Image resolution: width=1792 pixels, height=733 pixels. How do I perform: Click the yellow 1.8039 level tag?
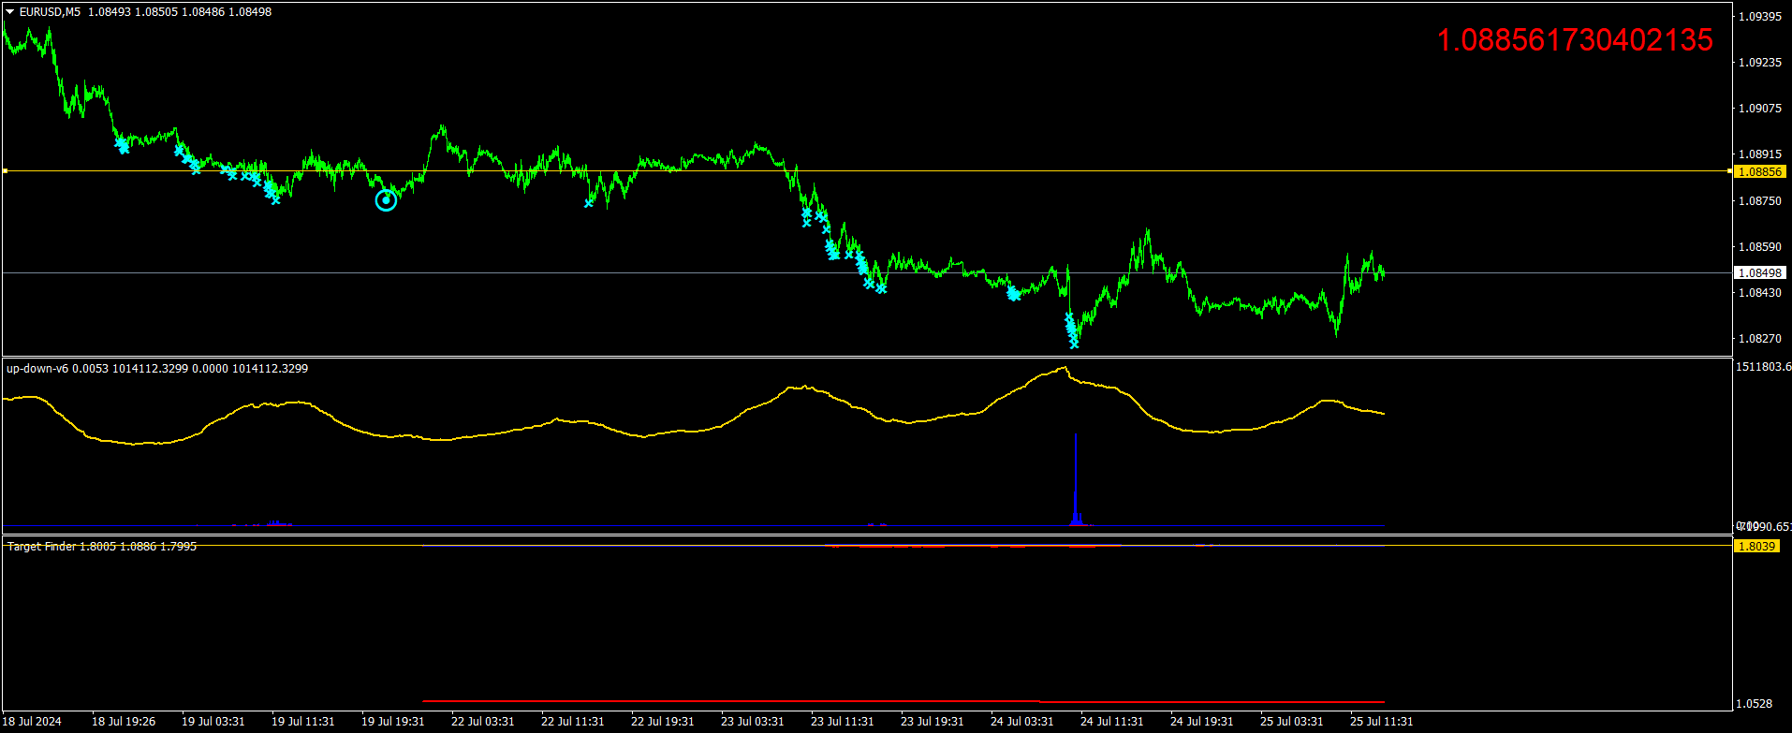point(1756,546)
